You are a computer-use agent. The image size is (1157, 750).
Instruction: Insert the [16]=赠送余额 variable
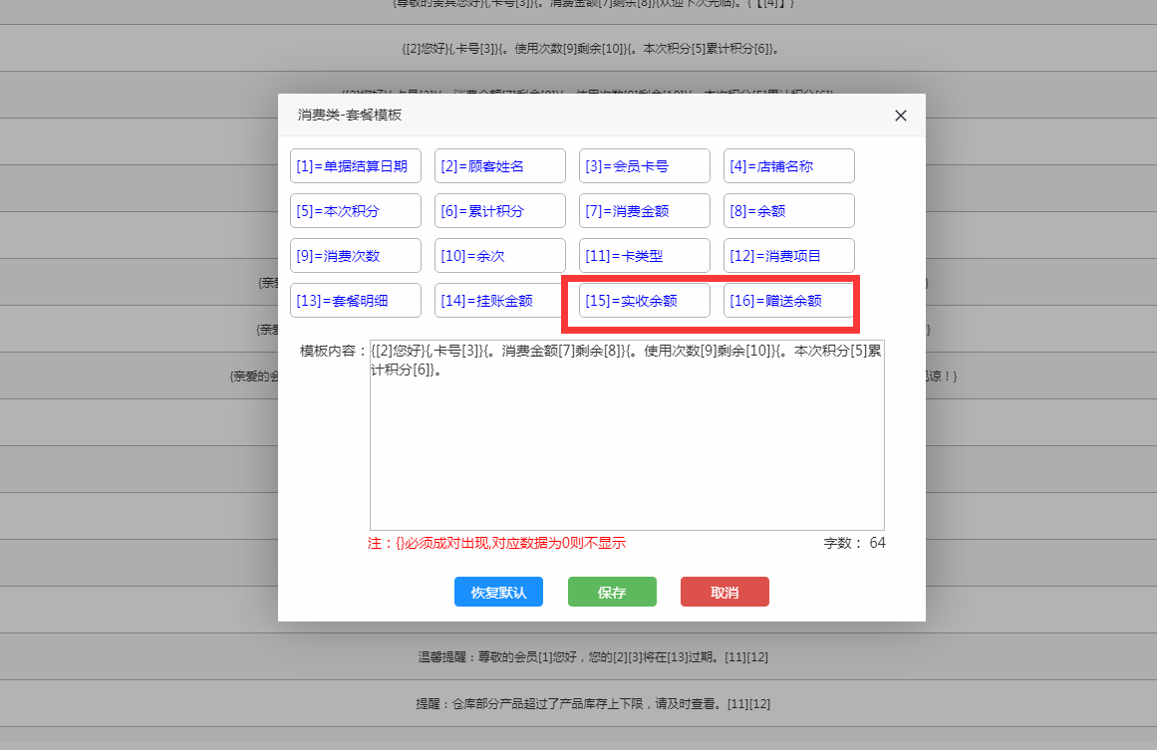[x=789, y=301]
